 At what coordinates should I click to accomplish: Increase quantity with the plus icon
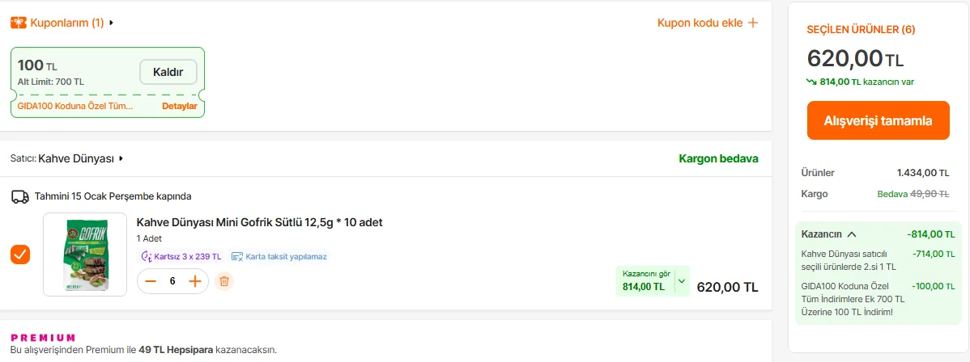[194, 281]
